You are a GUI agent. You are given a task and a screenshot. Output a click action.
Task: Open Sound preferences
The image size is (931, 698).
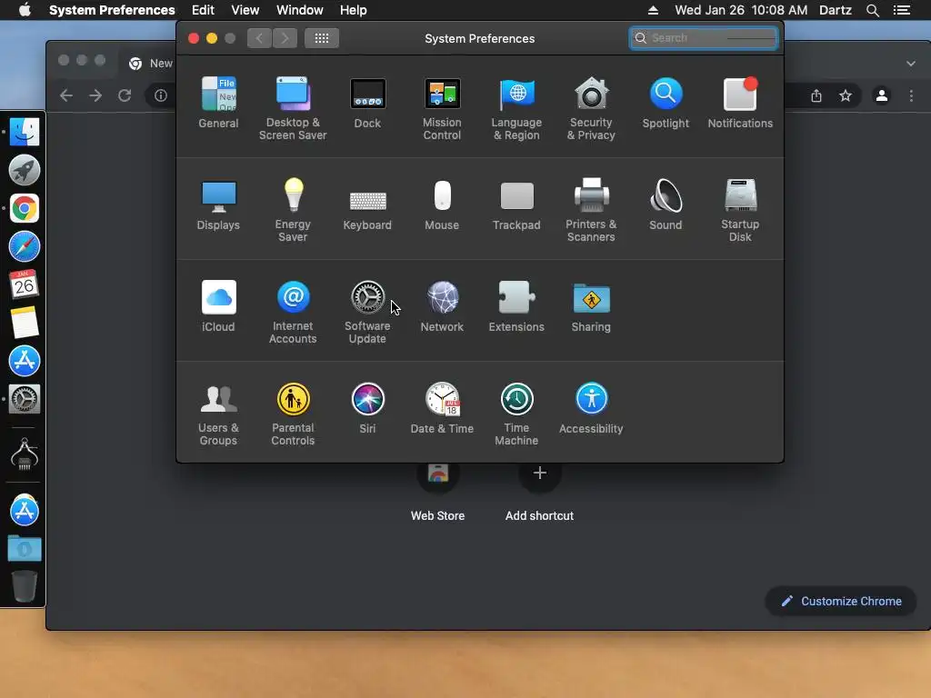666,205
